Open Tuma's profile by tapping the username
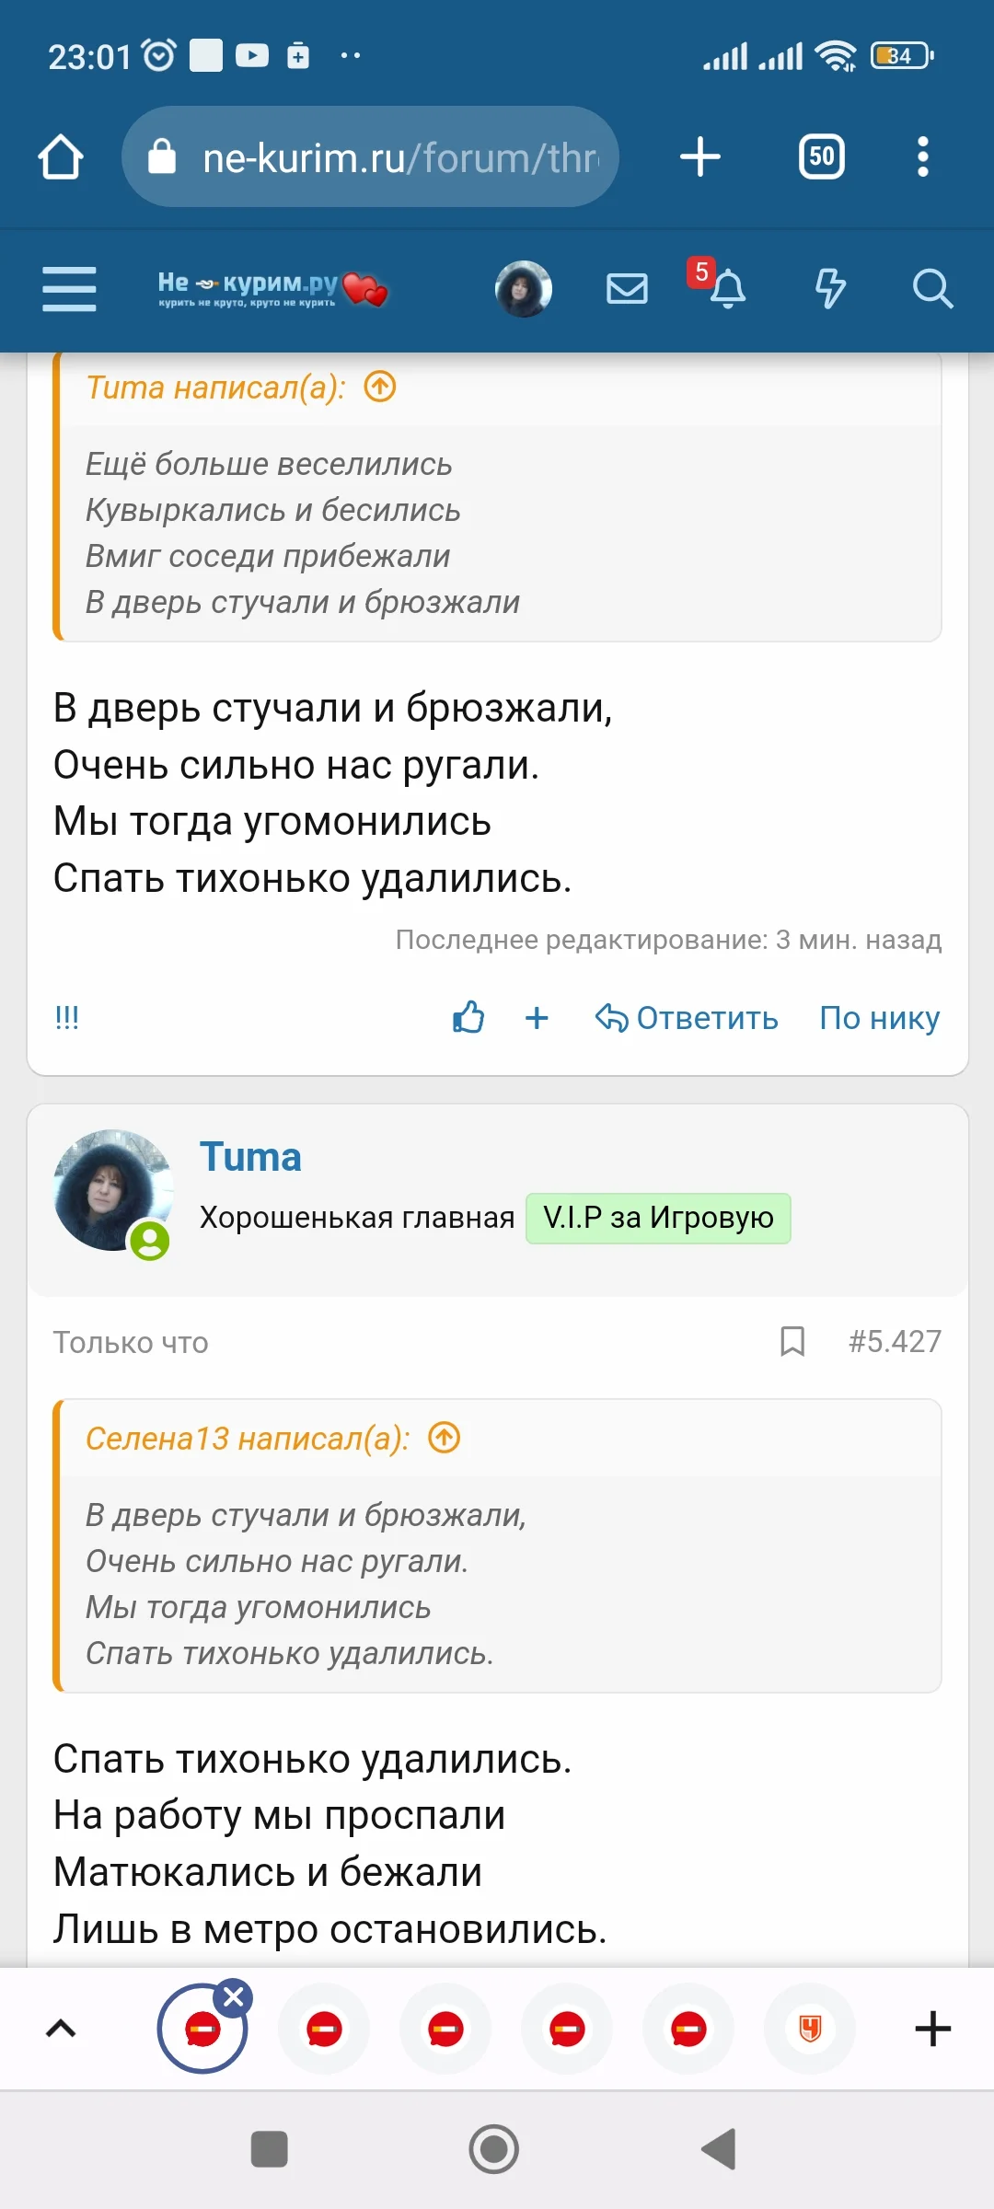994x2209 pixels. coord(250,1156)
